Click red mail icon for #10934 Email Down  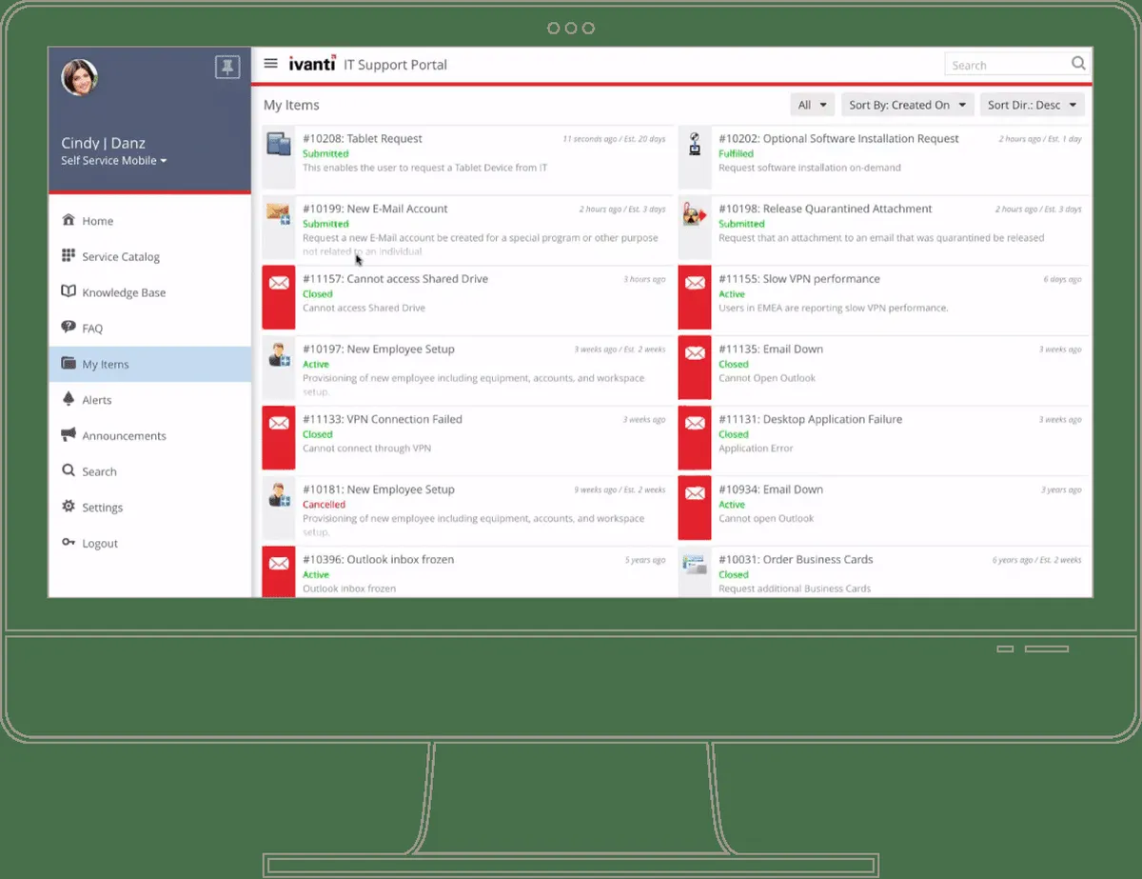tap(695, 493)
